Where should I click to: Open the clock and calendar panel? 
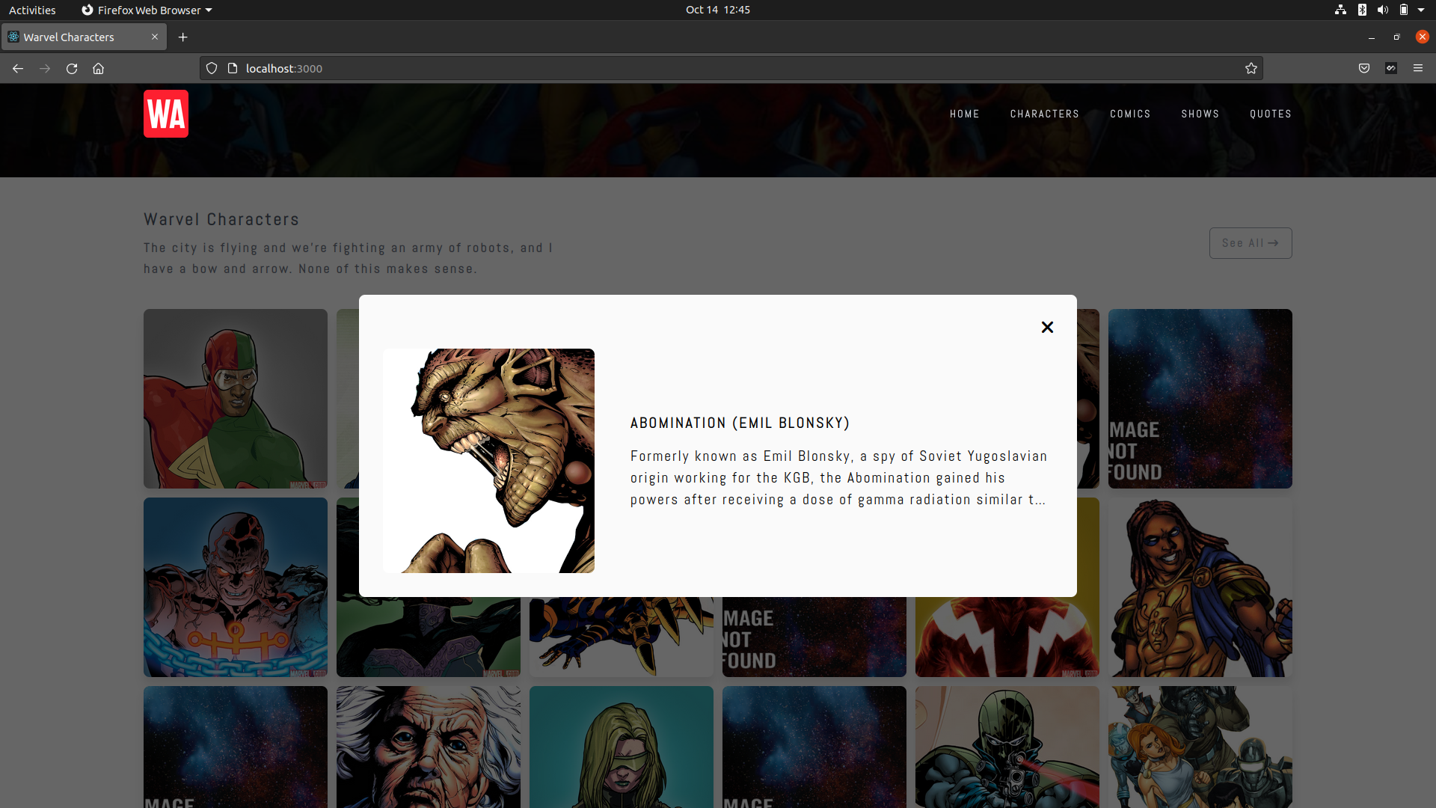click(x=717, y=10)
